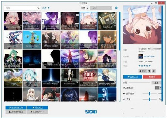Screen dimensions: 167x120
Task: Select the Touhou Bad apple live wallpaper thumbnail
Action: coord(51,21)
